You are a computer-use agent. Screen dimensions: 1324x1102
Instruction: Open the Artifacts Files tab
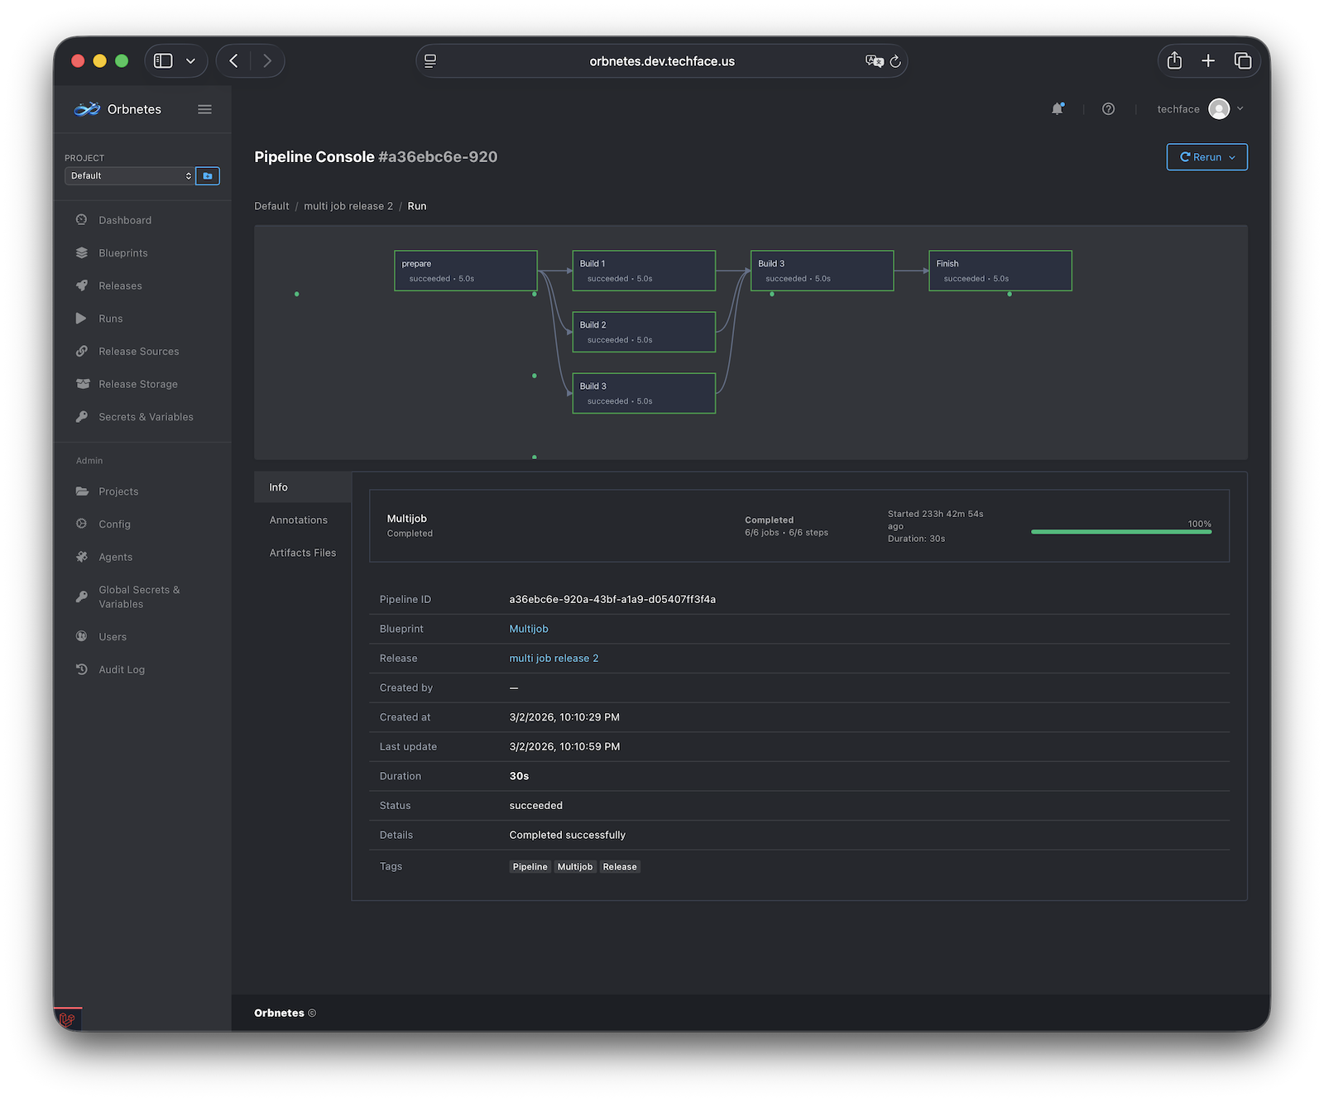pyautogui.click(x=302, y=552)
